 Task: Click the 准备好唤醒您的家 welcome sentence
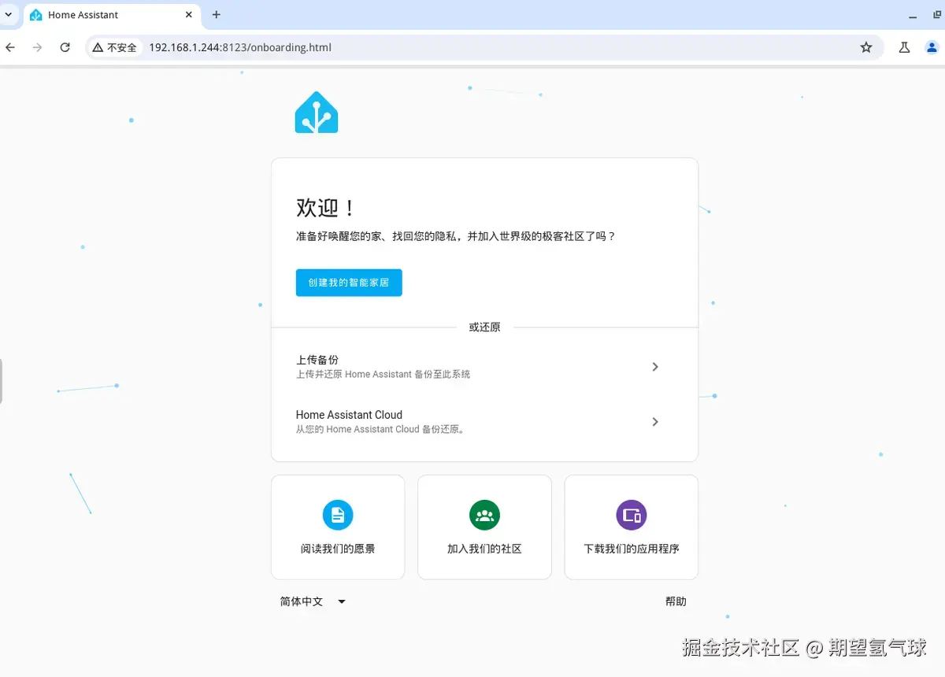(x=455, y=236)
